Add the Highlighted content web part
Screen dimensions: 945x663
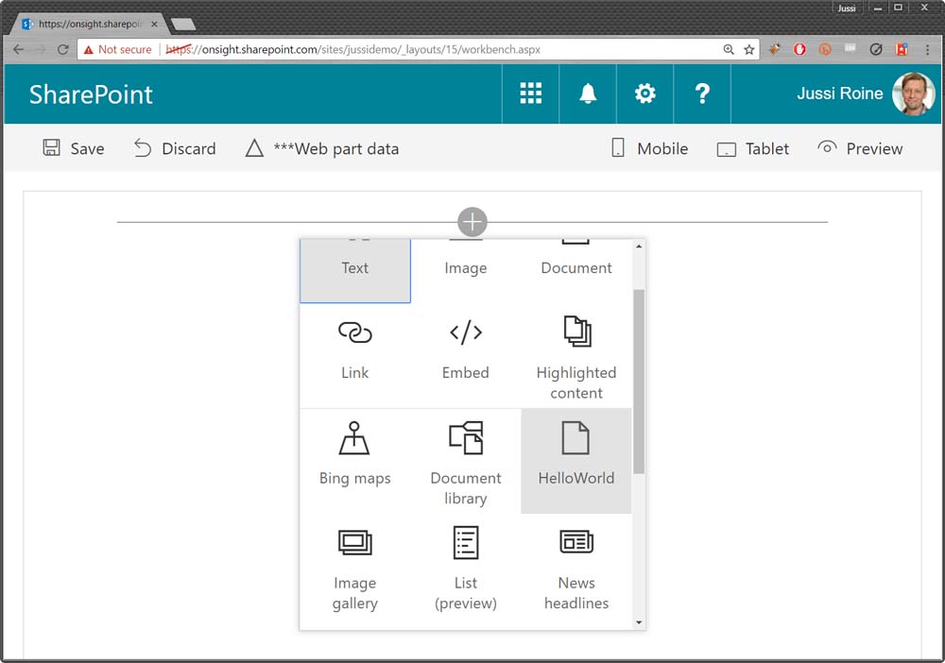[576, 356]
